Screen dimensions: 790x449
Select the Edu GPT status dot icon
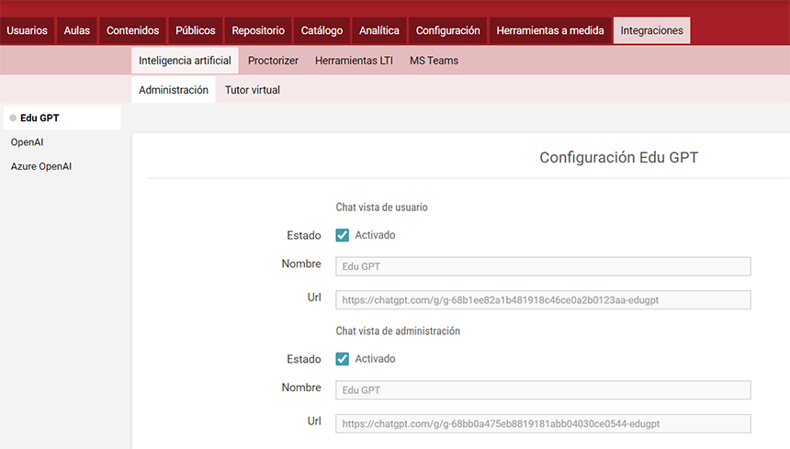tap(13, 118)
